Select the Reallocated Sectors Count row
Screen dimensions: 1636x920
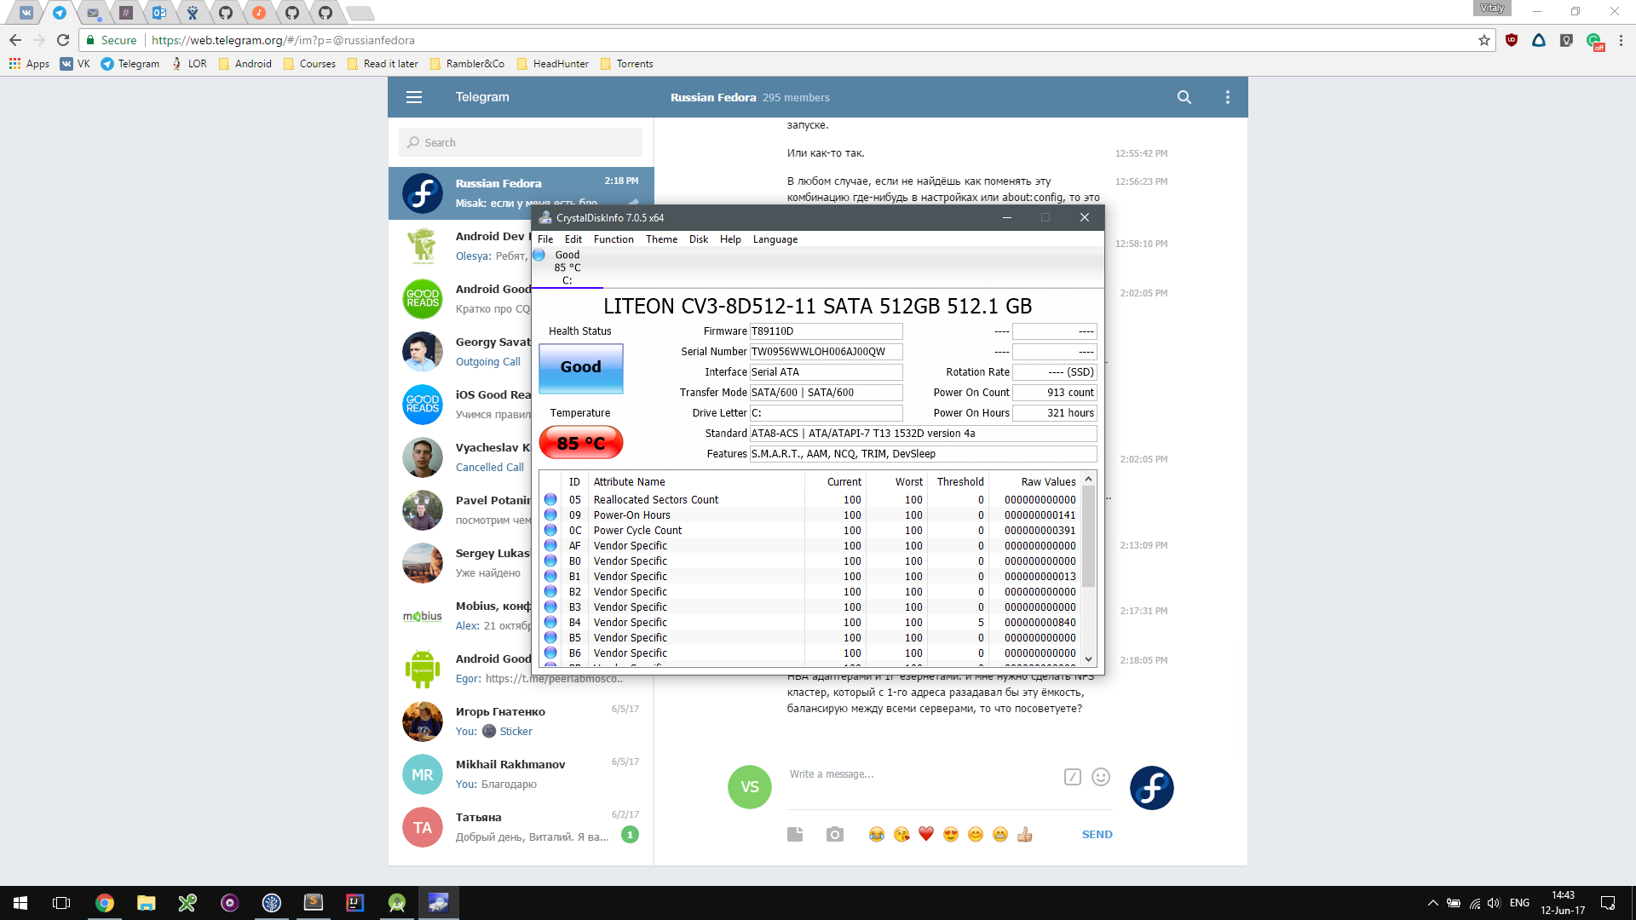pos(809,500)
